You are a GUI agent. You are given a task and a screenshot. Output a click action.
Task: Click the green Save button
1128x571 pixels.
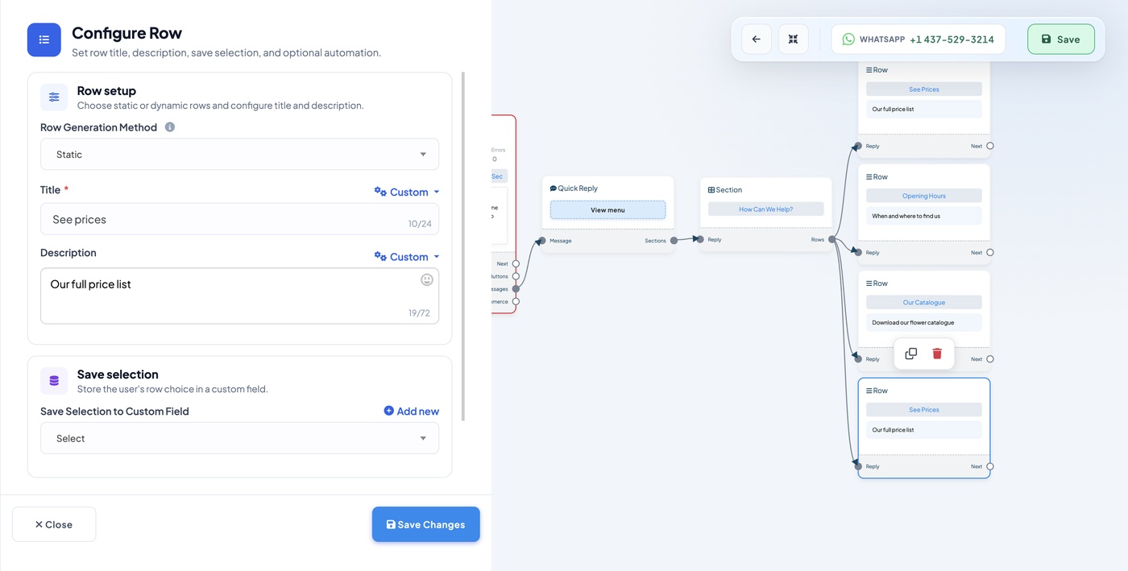click(1060, 39)
